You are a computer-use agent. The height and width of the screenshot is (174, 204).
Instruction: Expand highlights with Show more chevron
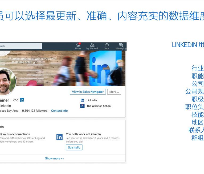(54, 159)
